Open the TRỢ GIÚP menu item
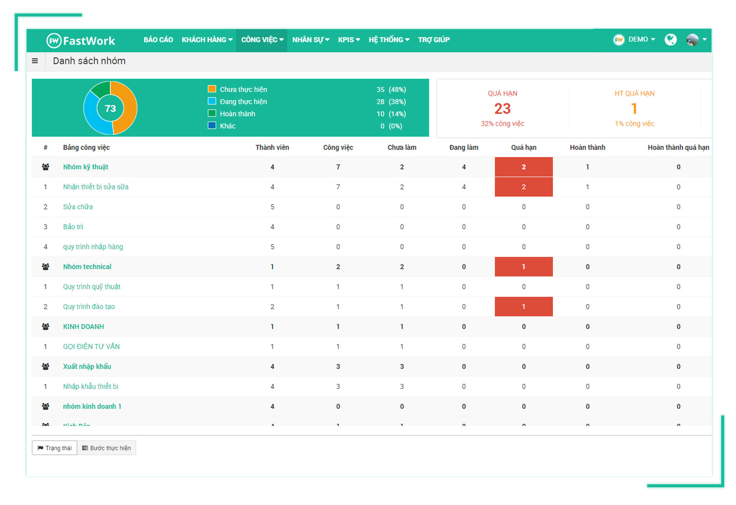Viewport: 736px width, 505px height. [x=433, y=40]
